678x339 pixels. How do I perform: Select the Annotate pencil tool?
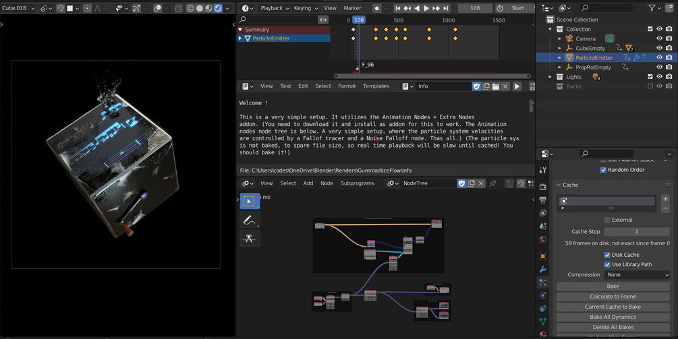[250, 220]
